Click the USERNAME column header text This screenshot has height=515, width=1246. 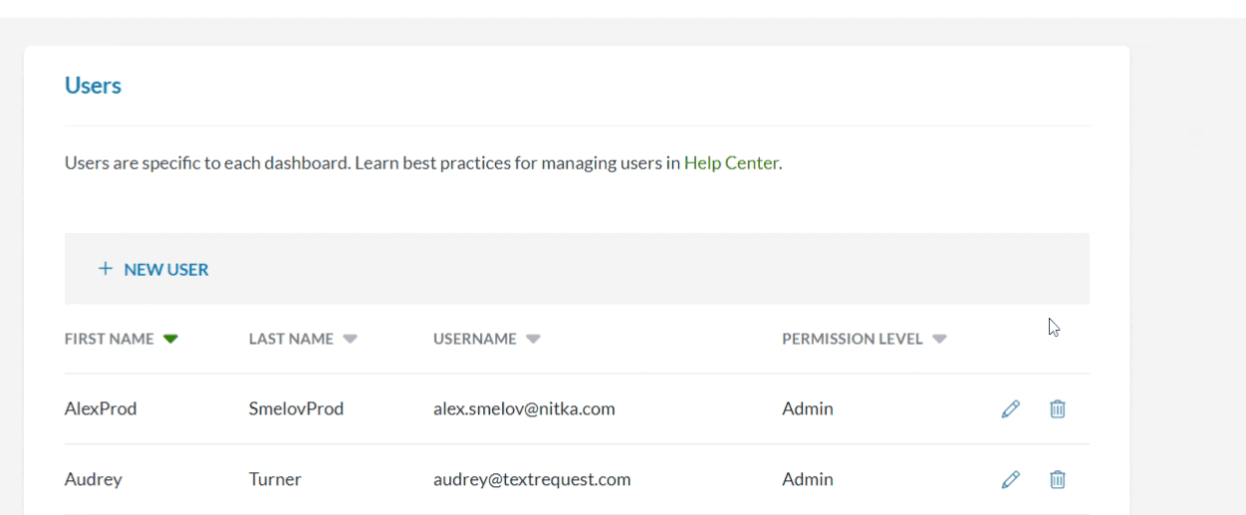point(475,339)
